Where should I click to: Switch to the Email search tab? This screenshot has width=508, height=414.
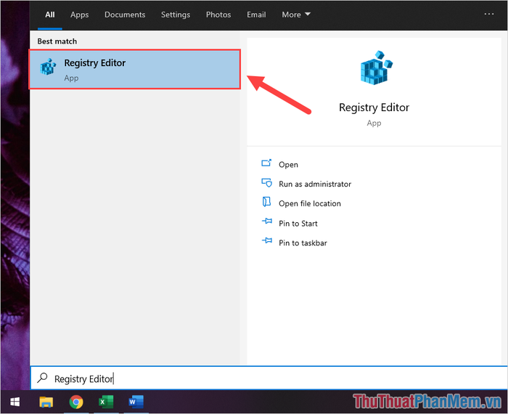(x=256, y=15)
